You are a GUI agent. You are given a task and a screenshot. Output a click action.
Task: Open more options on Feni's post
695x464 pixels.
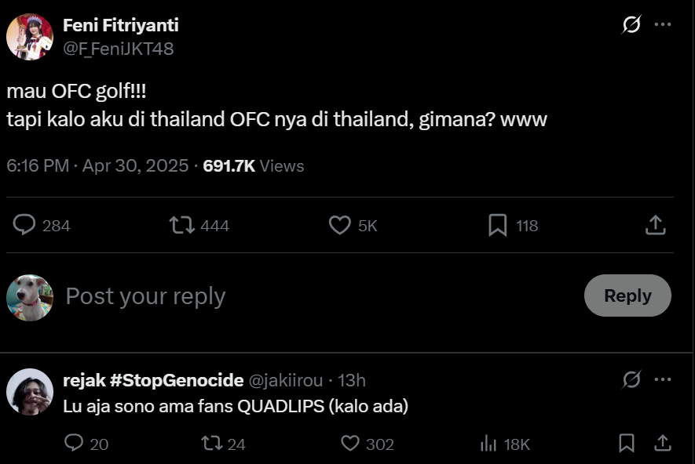[x=663, y=25]
